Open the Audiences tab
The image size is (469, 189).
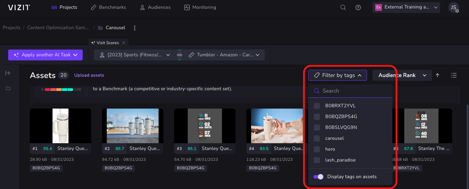(x=155, y=7)
